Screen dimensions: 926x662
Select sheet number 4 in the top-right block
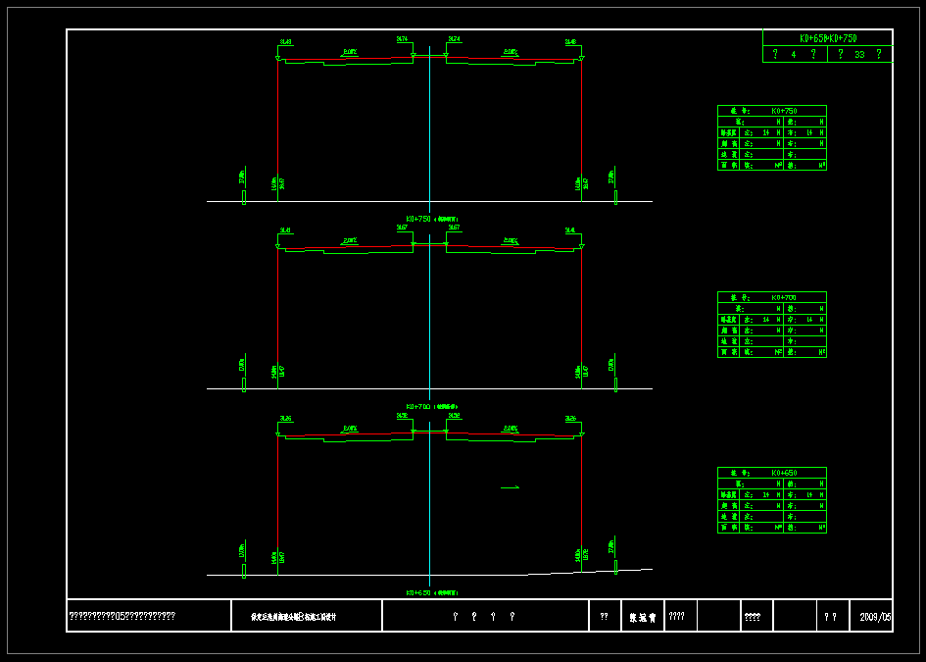pyautogui.click(x=794, y=55)
